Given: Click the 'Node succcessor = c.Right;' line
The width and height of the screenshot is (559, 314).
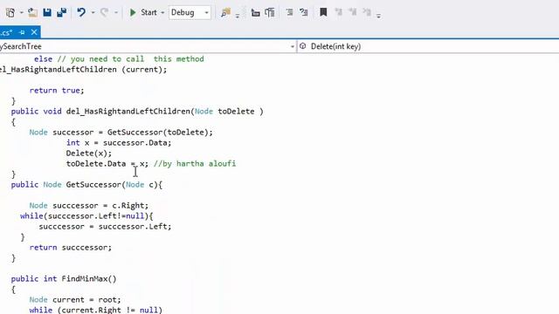Looking at the screenshot, I should pos(89,206).
